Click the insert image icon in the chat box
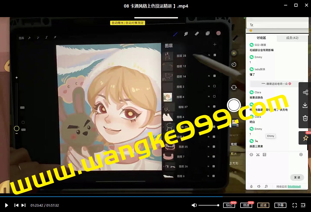The width and height of the screenshot is (311, 212). tap(265, 154)
